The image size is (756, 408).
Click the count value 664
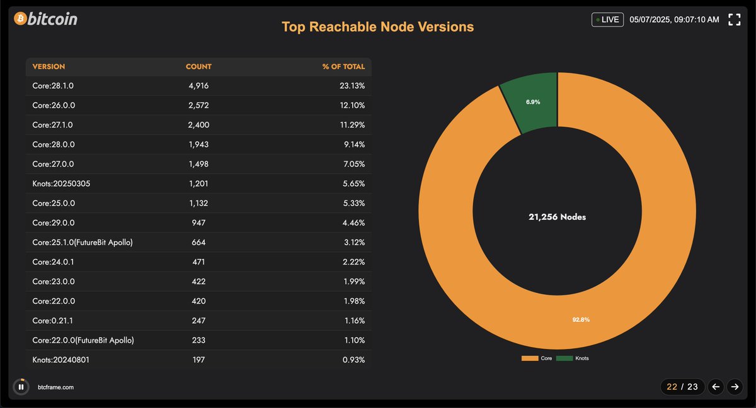click(x=198, y=243)
